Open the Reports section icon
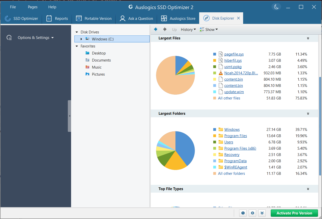 point(49,18)
